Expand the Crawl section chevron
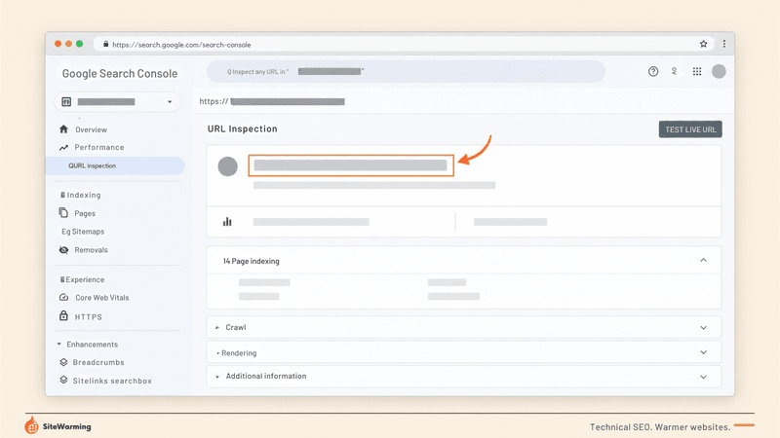Viewport: 780px width, 438px height. click(x=703, y=328)
